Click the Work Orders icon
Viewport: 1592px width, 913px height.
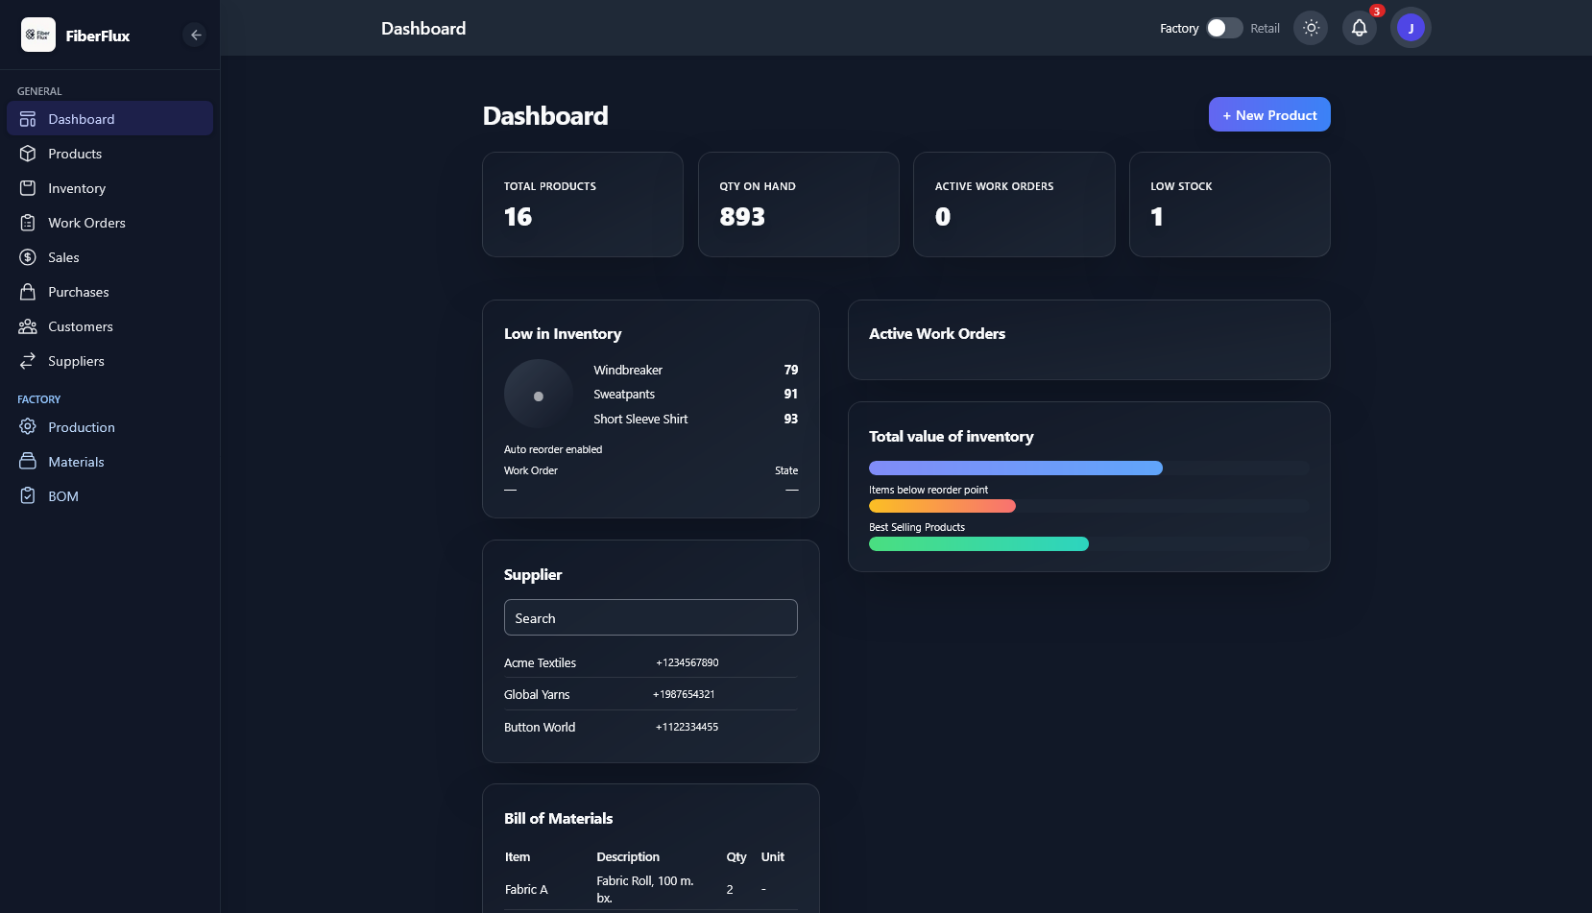click(28, 223)
